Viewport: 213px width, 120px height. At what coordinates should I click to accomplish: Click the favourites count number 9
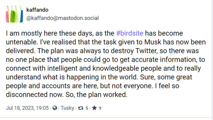[x=100, y=108]
